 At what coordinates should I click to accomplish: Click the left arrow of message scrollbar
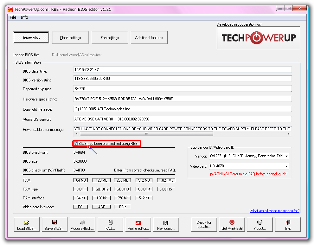coord(77,134)
